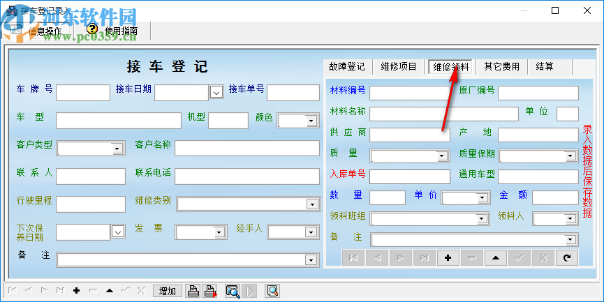Expand the 经手人 dropdown
604x302 pixels.
coord(310,232)
